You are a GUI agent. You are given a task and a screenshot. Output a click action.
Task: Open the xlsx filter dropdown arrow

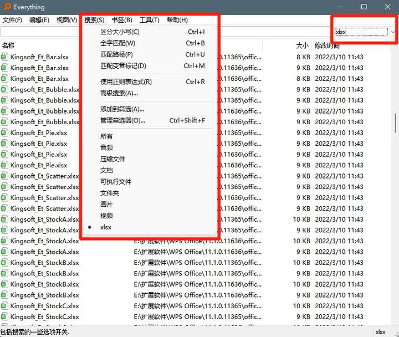pos(393,32)
